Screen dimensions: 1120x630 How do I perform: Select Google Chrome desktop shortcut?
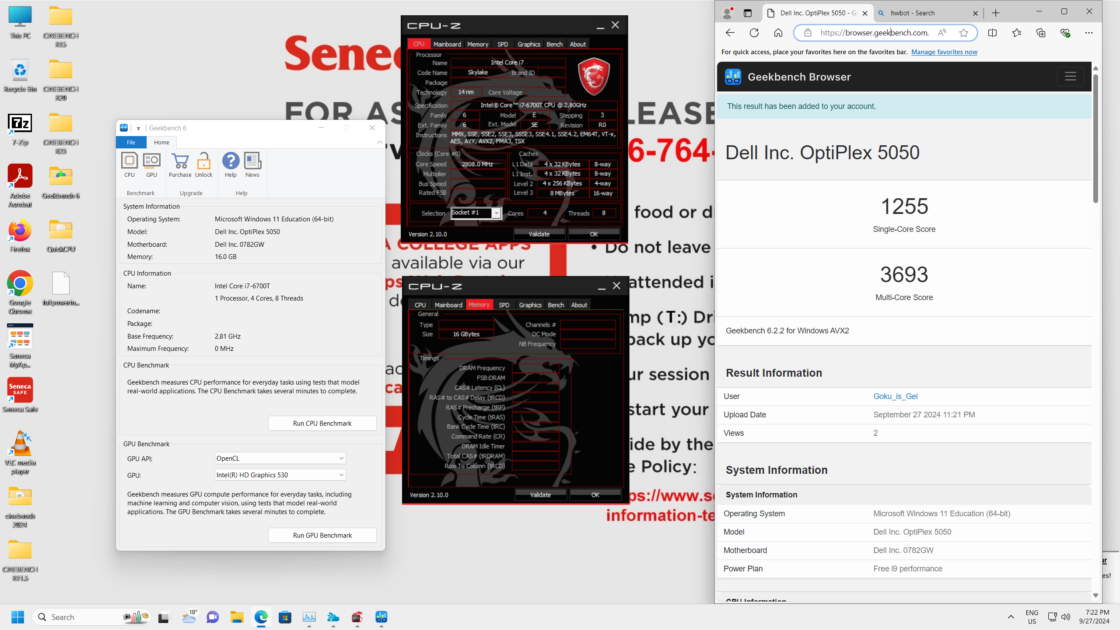coord(20,293)
